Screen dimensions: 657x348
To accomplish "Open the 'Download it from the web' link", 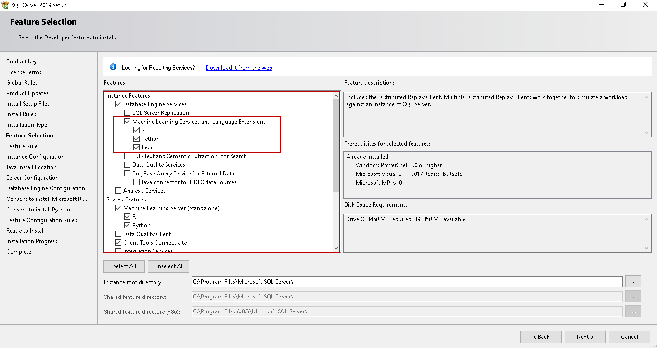I will pyautogui.click(x=239, y=68).
